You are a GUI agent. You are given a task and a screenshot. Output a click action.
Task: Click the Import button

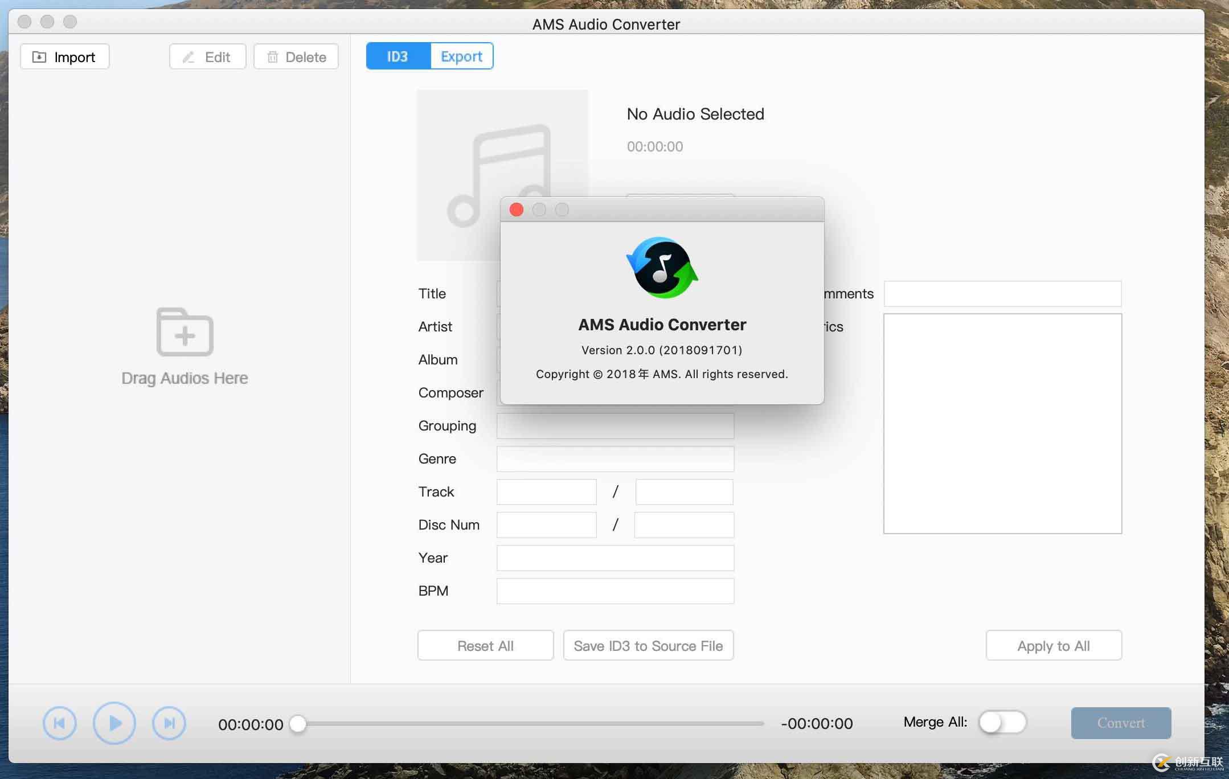(64, 57)
